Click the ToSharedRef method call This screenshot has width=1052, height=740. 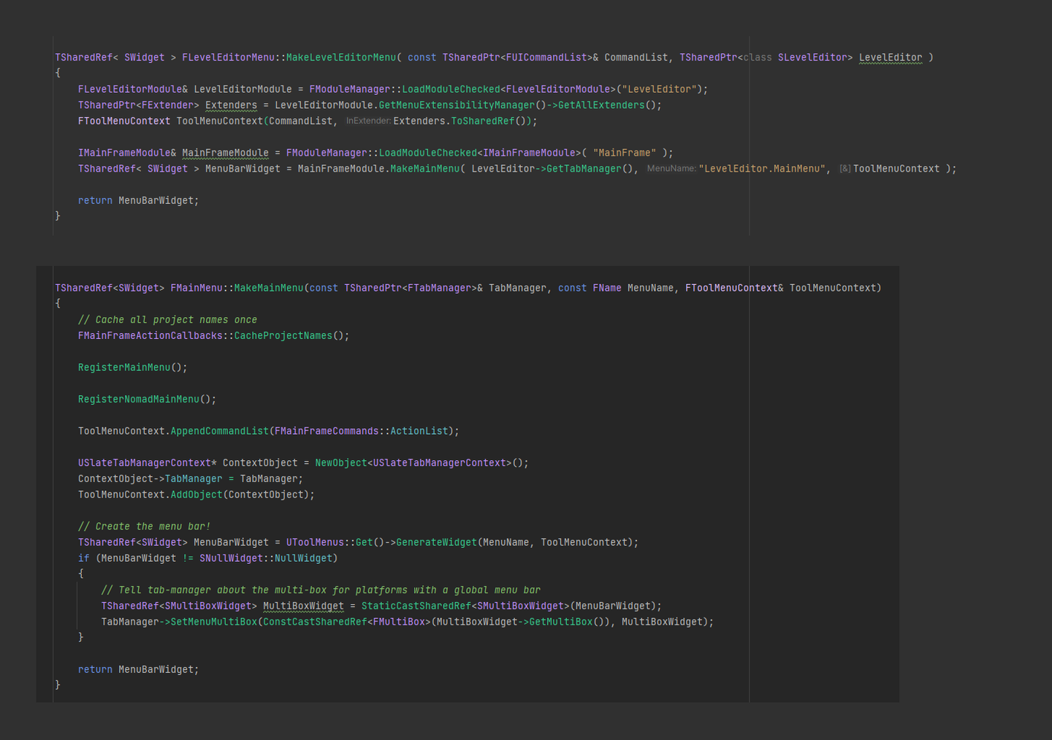tap(483, 121)
